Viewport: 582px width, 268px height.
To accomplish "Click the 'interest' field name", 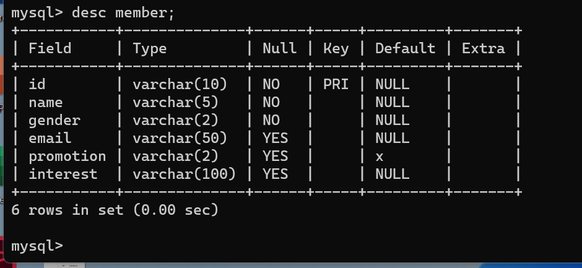I will (63, 174).
